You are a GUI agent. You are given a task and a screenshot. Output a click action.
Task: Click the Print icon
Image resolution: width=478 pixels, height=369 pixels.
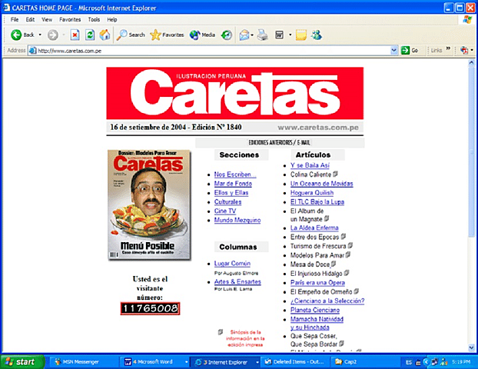(x=263, y=35)
